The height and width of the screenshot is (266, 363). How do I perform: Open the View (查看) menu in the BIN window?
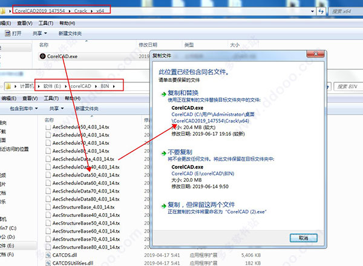pos(30,98)
